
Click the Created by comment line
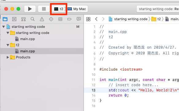(138, 47)
